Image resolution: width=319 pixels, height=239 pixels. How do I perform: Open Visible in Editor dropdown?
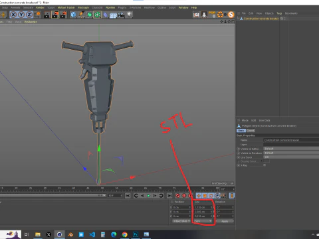tap(291, 149)
